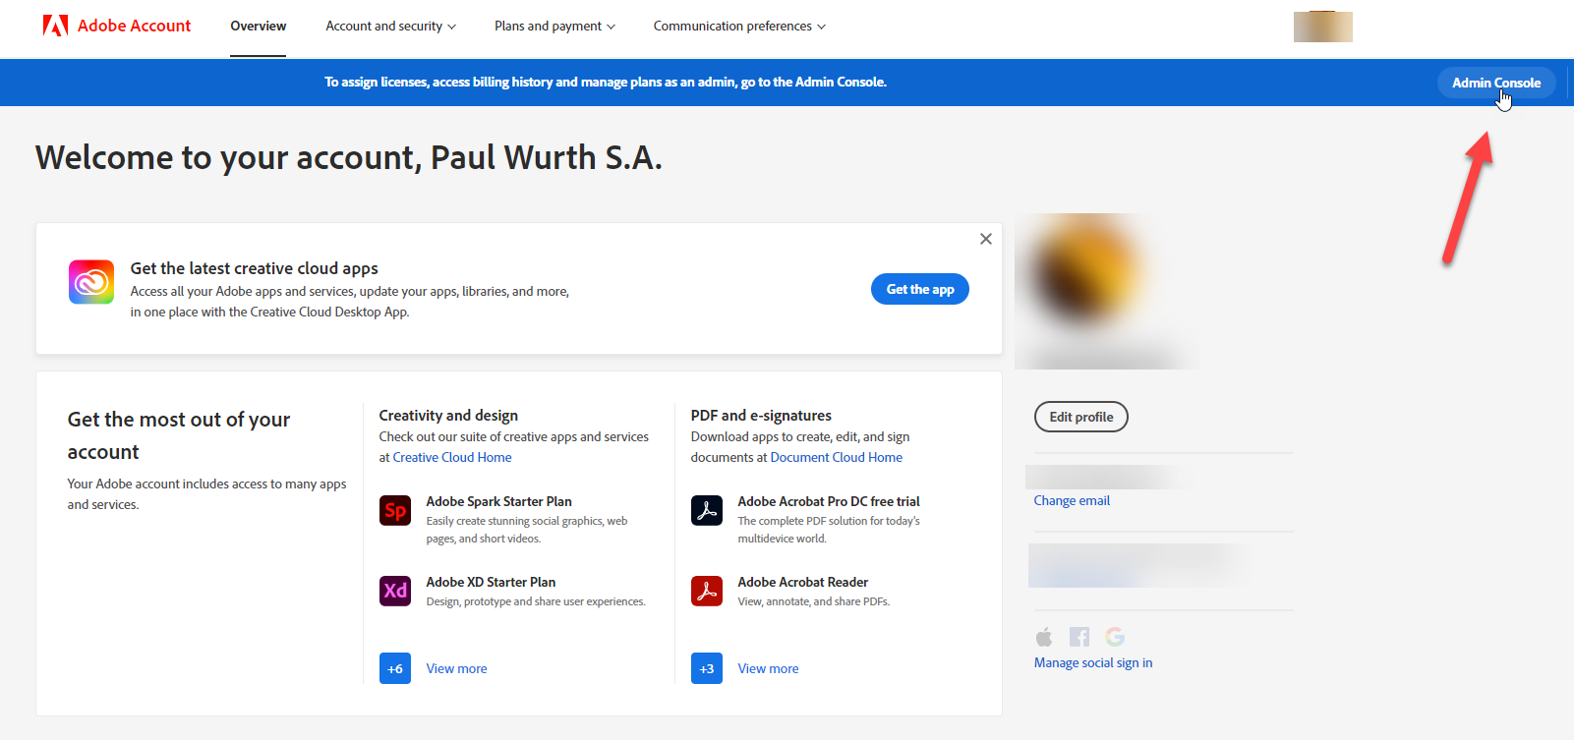The height and width of the screenshot is (740, 1574).
Task: Click the Facebook social sign-in icon
Action: coord(1079,637)
